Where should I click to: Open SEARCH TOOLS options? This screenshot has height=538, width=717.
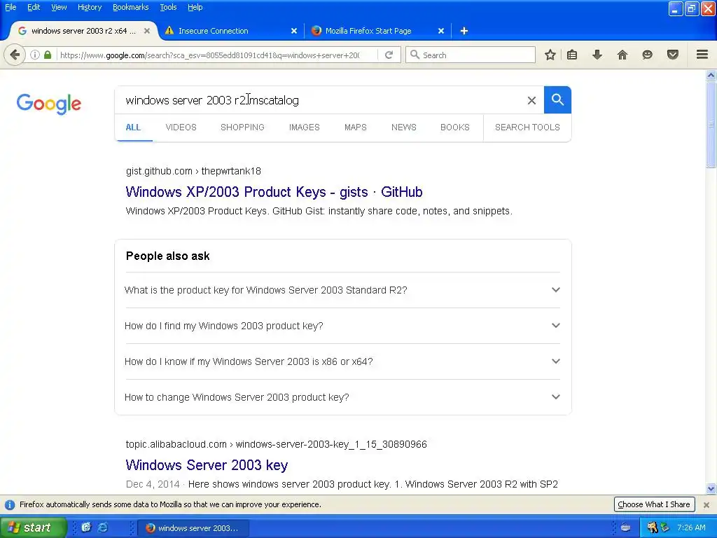[527, 127]
